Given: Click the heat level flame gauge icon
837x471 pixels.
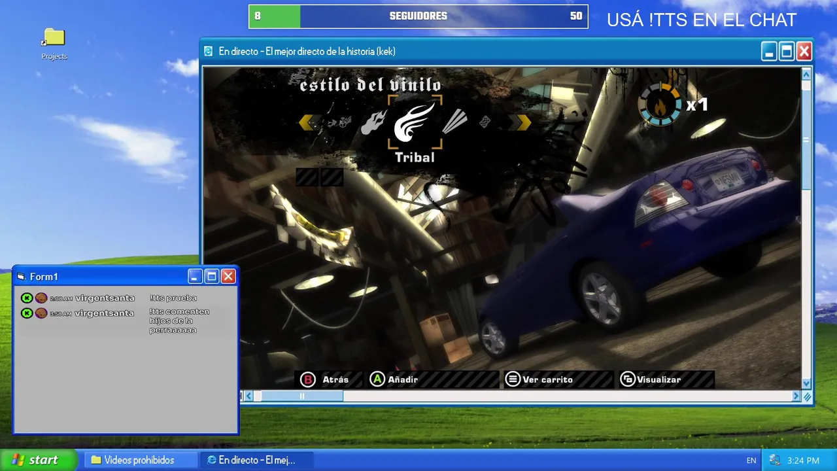Looking at the screenshot, I should [659, 105].
